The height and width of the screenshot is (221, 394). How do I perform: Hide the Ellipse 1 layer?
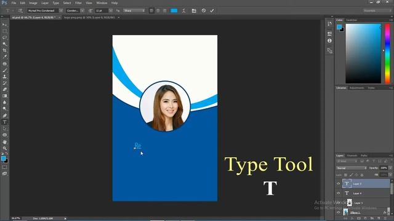tap(338, 212)
